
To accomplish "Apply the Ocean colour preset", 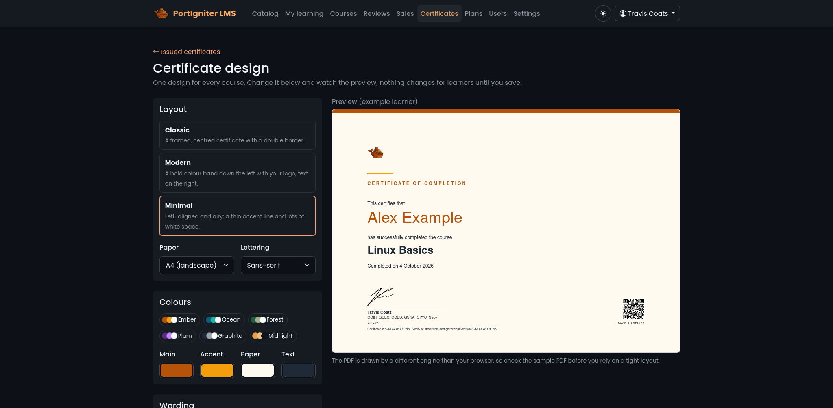I will (x=224, y=319).
